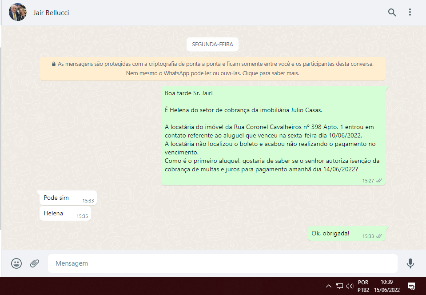Switch keyboard language POR PTB2

click(x=363, y=286)
